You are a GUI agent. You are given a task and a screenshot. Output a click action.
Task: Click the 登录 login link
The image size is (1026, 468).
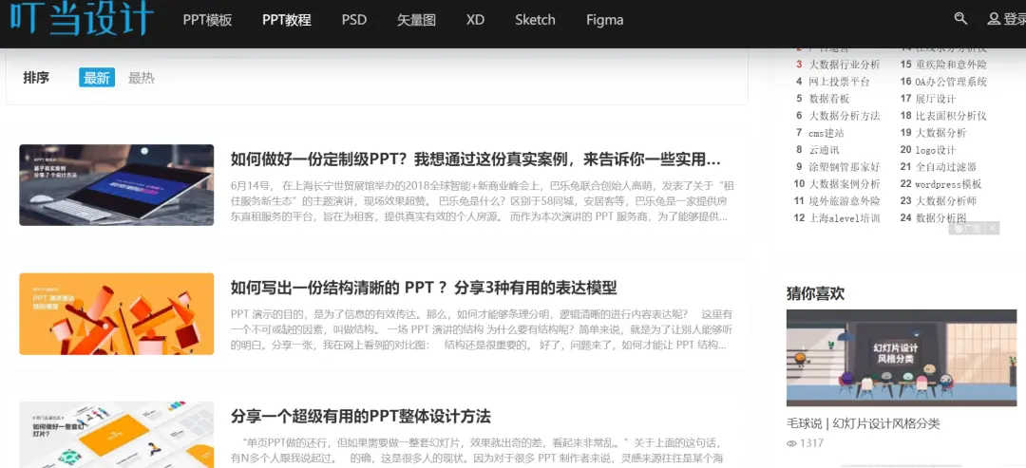click(x=1015, y=19)
